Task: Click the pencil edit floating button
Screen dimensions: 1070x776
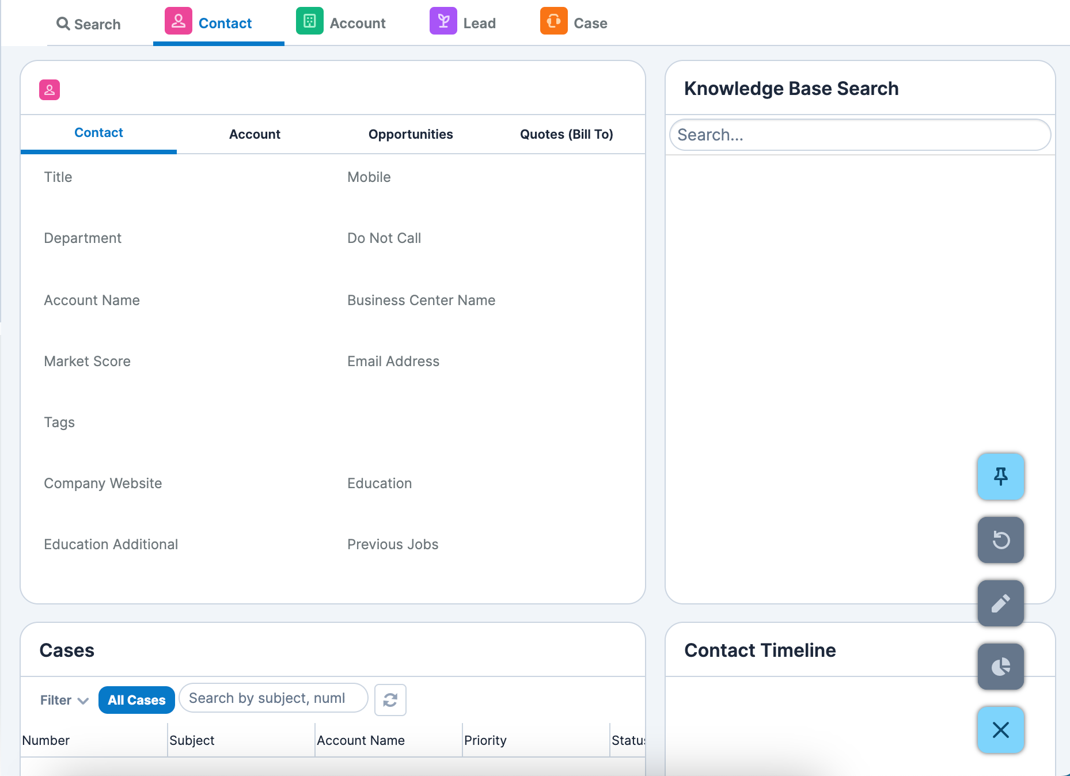Action: pyautogui.click(x=1000, y=603)
